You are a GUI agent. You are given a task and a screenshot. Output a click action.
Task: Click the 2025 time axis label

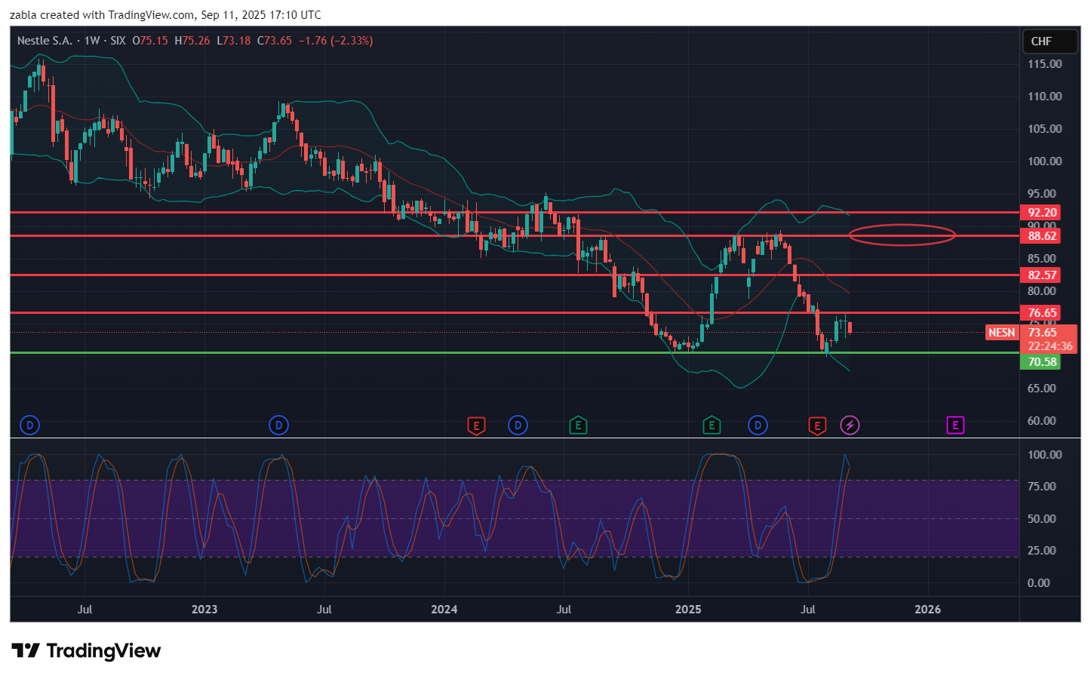[x=688, y=610]
